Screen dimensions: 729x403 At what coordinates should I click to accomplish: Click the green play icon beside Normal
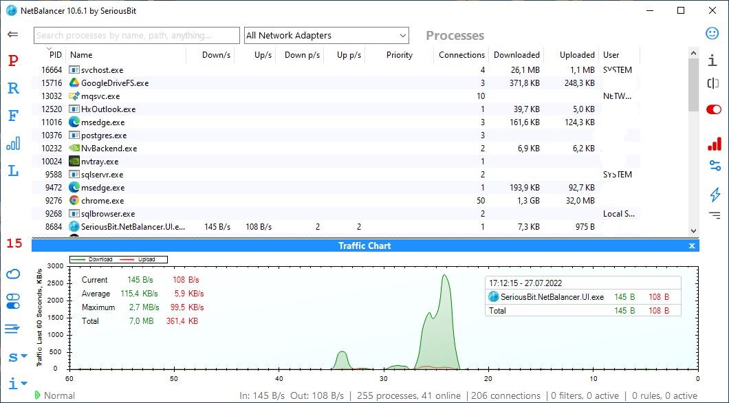click(x=38, y=395)
